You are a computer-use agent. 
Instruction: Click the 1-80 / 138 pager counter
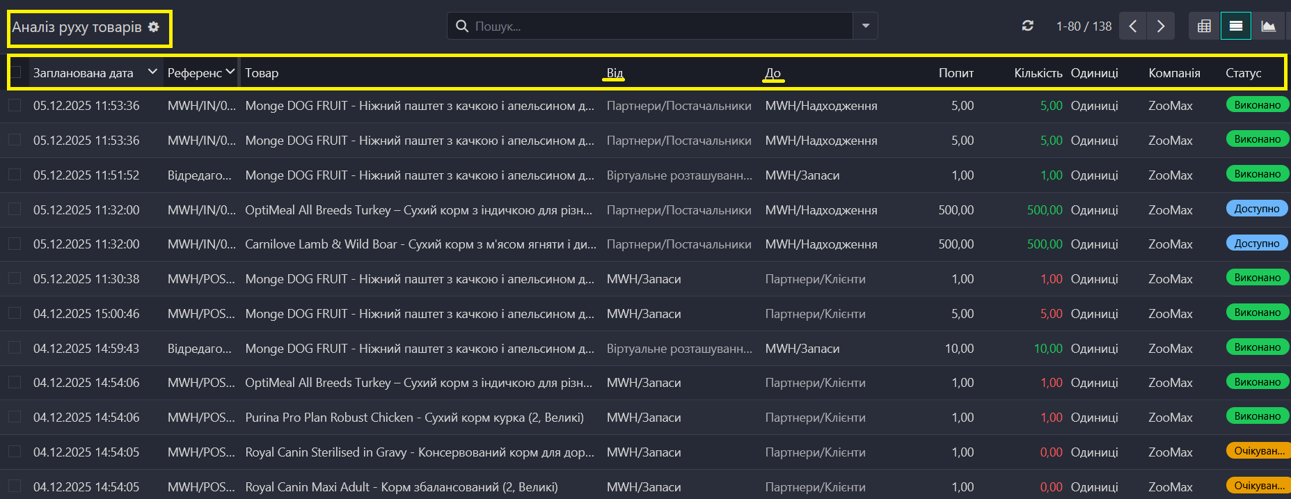click(1084, 26)
